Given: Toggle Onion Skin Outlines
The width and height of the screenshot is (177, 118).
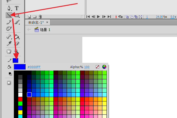Looking at the screenshot, I should (132, 17).
